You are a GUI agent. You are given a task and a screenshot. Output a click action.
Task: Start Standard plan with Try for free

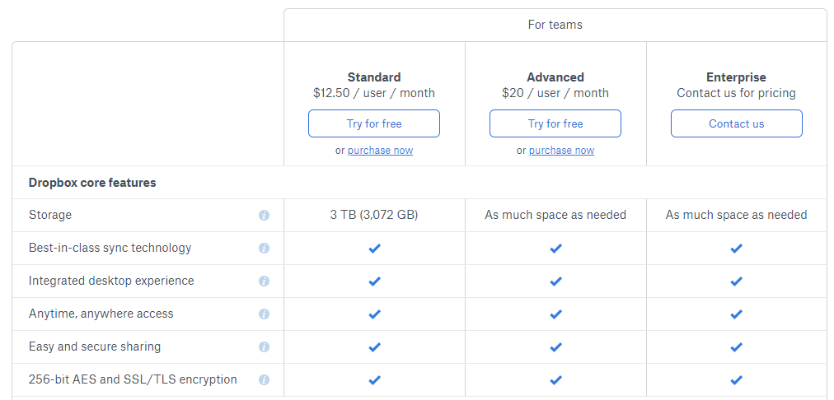(374, 123)
